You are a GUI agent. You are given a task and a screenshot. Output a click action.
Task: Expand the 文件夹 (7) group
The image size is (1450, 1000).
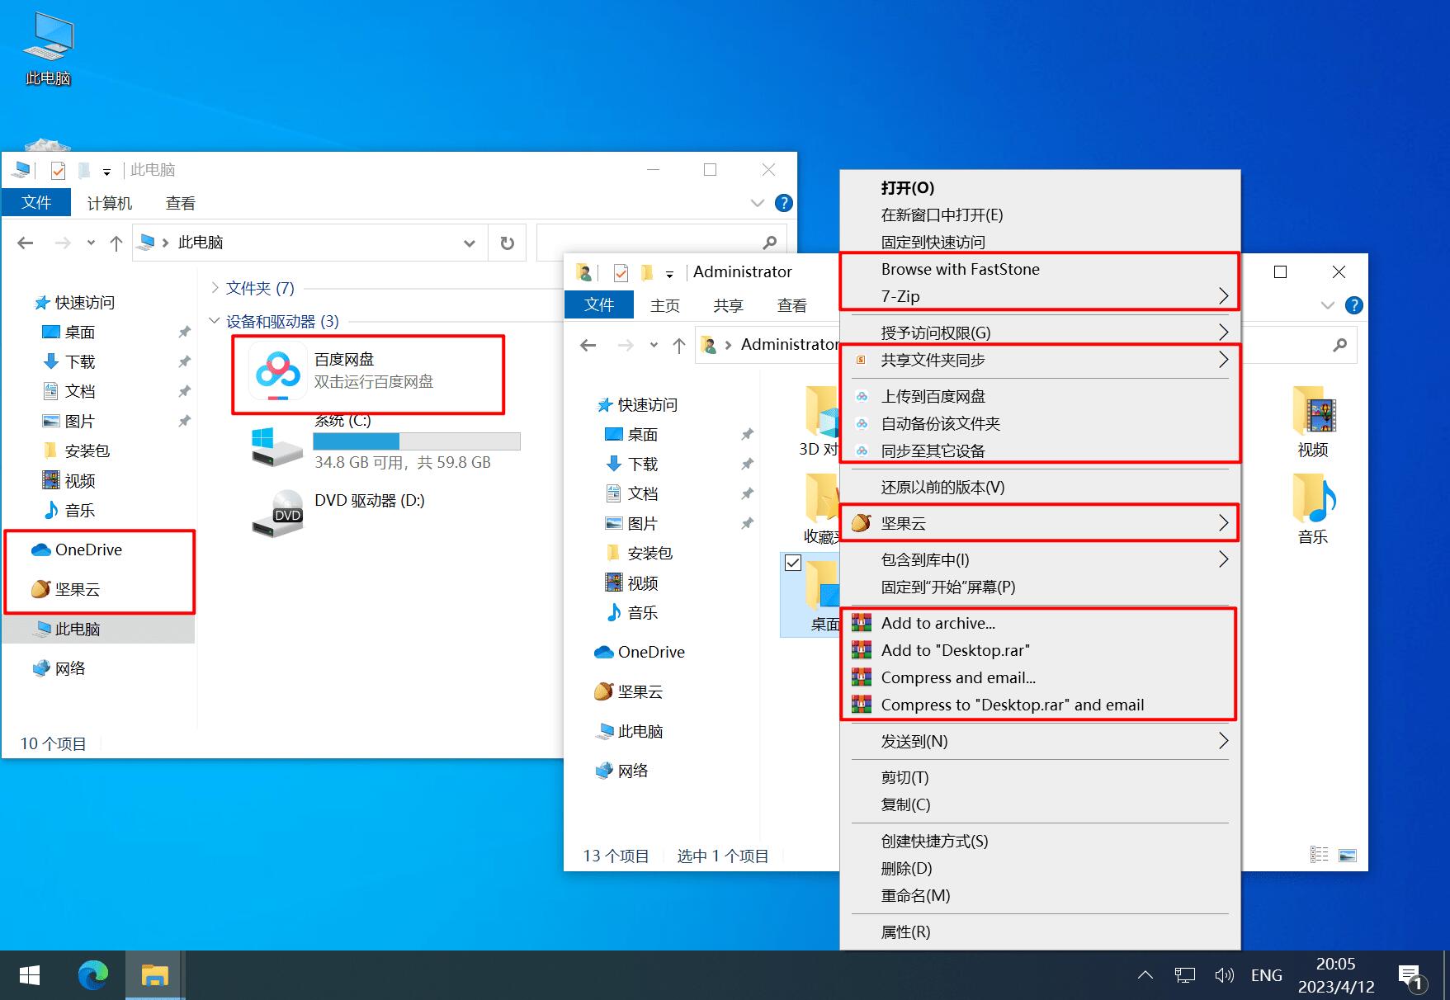point(215,288)
